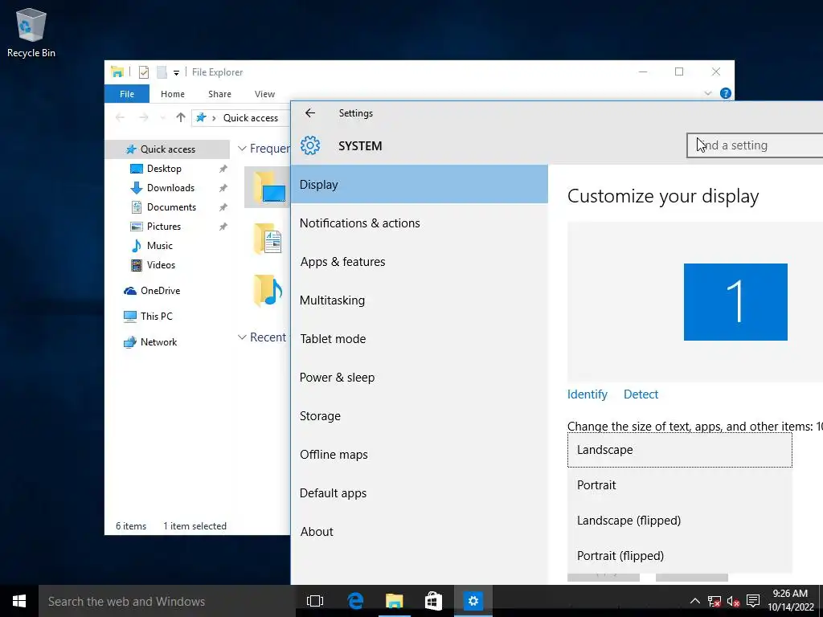Open the File ribbon tab
Image resolution: width=823 pixels, height=617 pixels.
(127, 94)
